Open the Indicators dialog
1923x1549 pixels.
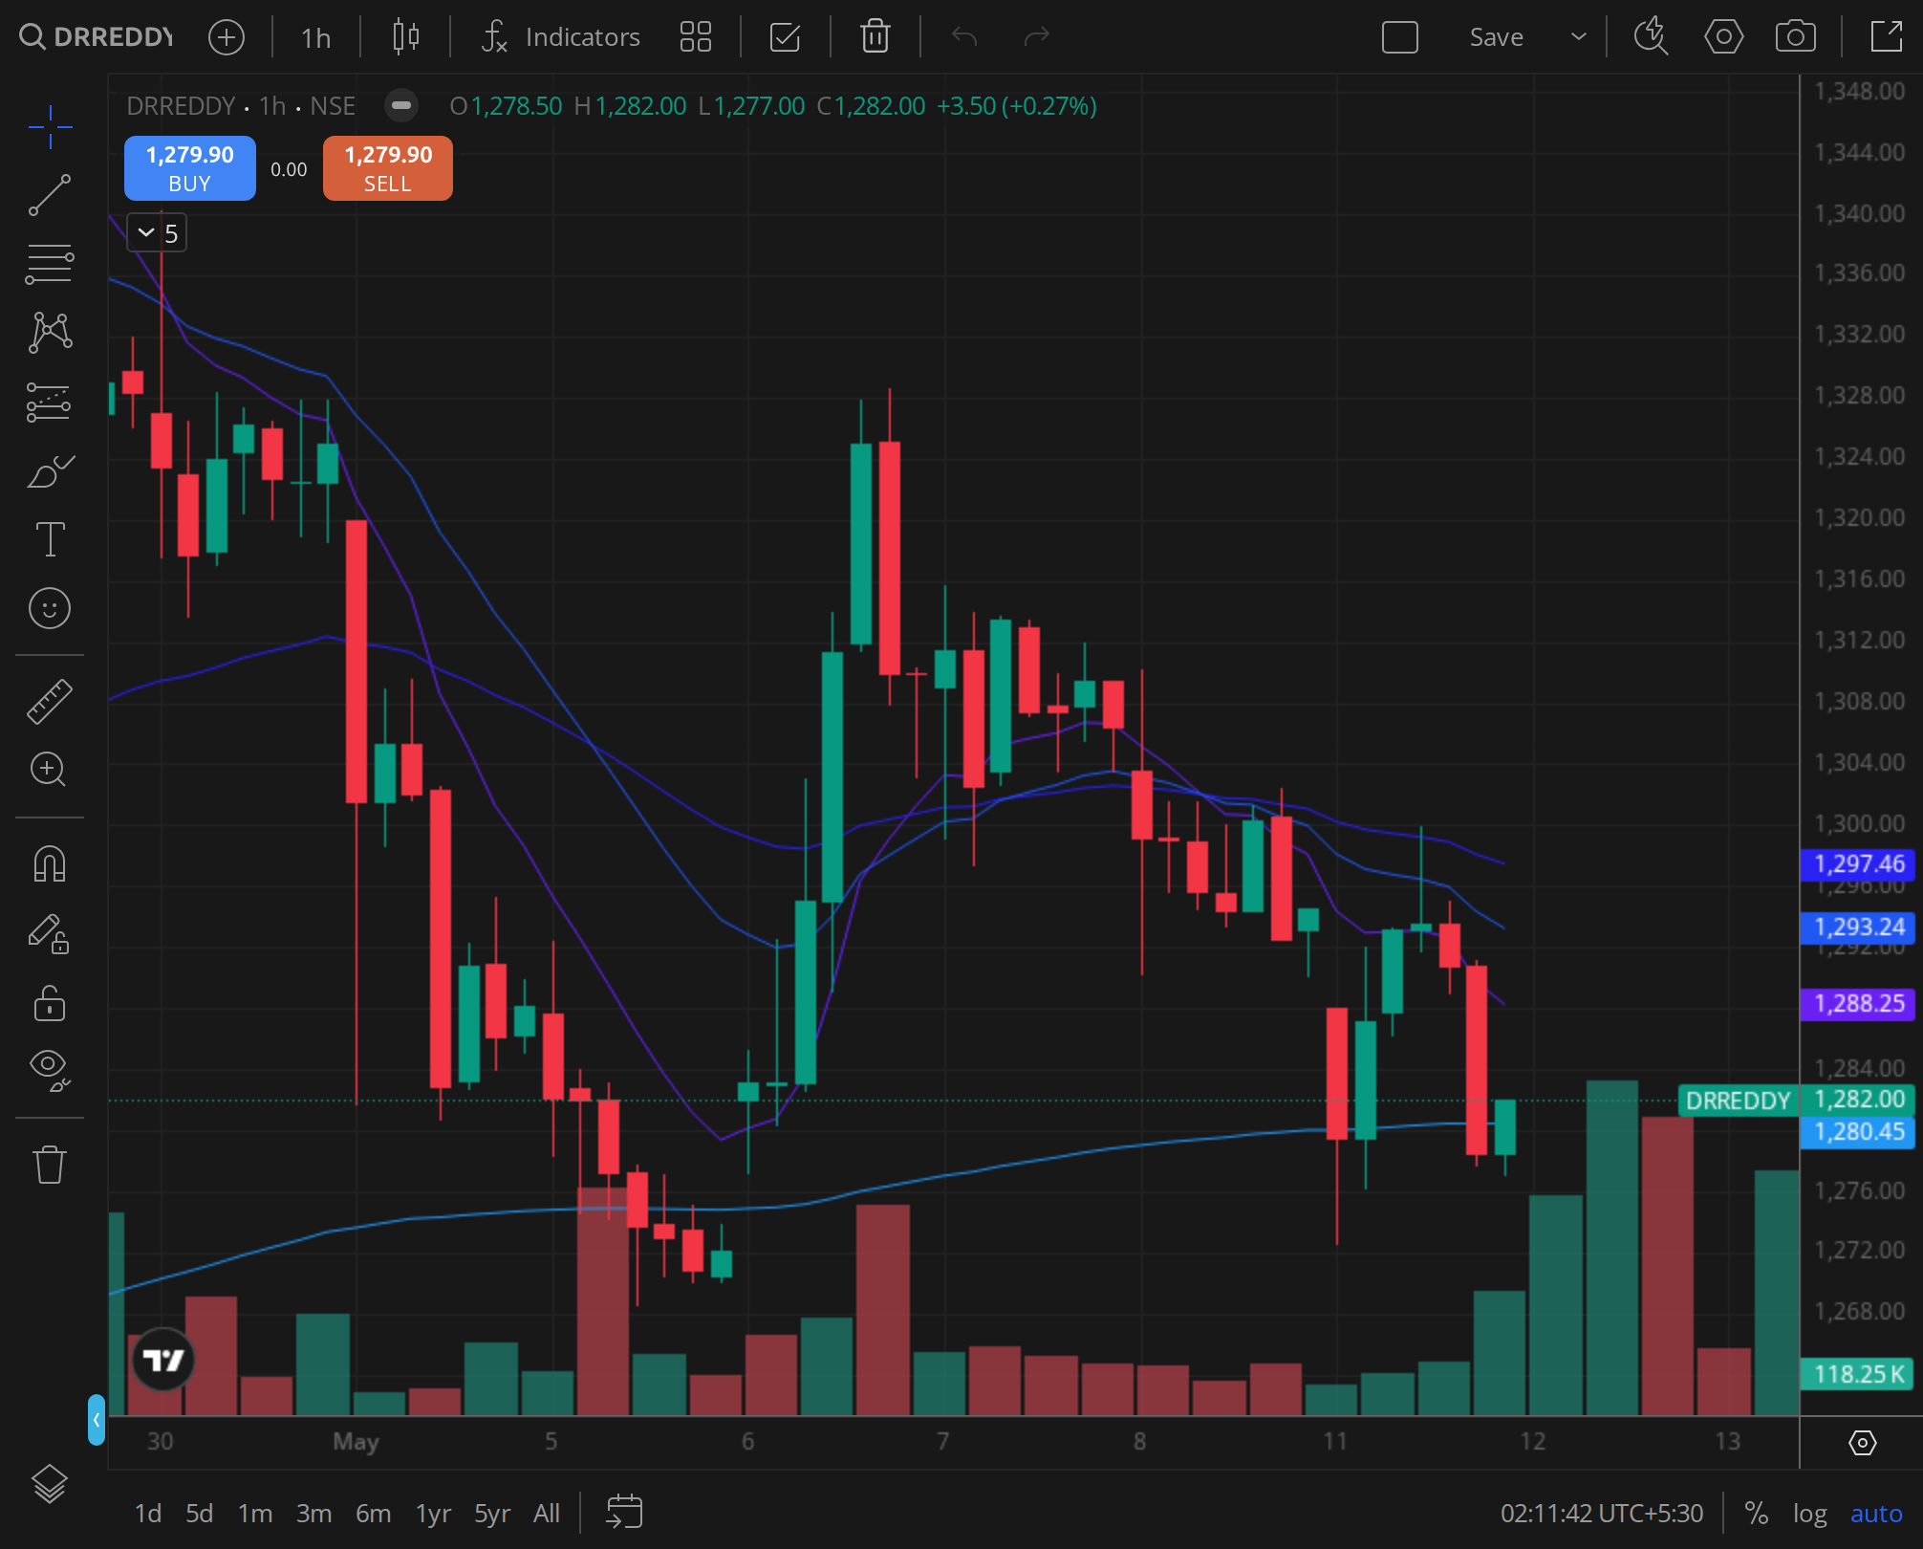561,37
